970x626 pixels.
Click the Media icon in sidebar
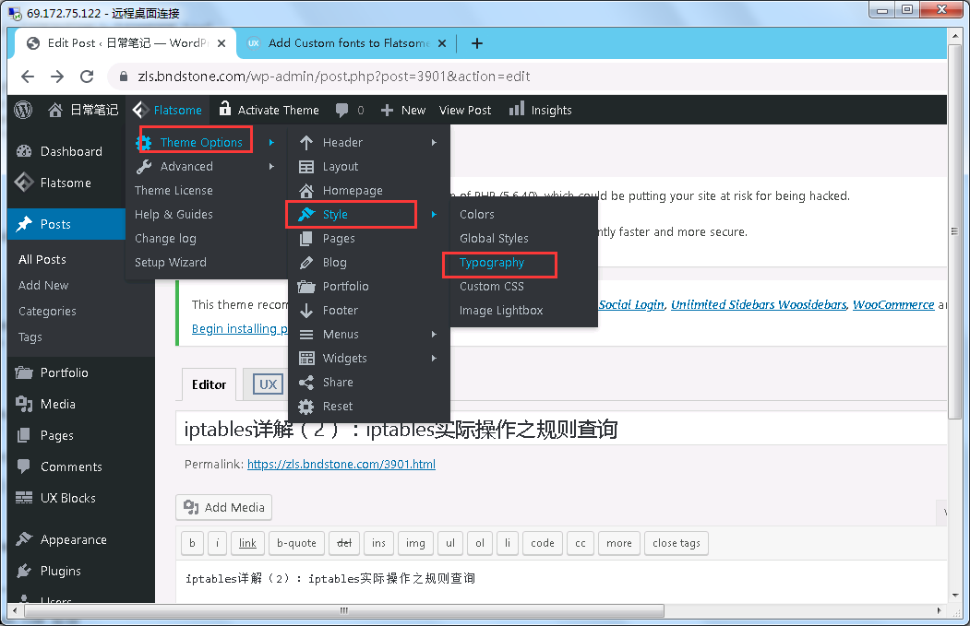click(x=24, y=404)
